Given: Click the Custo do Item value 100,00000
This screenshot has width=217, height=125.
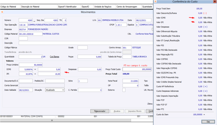Looking at the screenshot, I should point(198,114).
